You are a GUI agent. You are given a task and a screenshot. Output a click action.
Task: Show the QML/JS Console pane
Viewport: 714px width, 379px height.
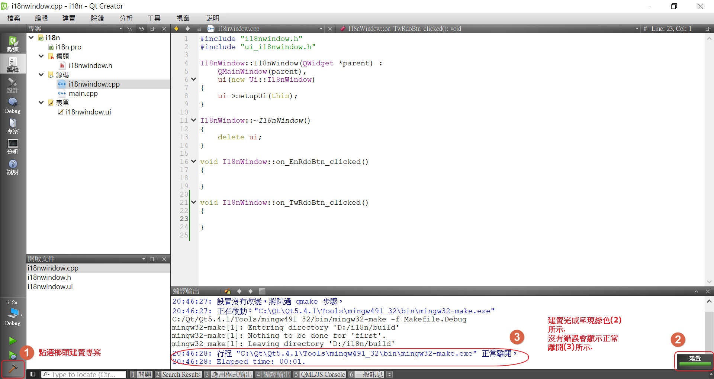320,375
